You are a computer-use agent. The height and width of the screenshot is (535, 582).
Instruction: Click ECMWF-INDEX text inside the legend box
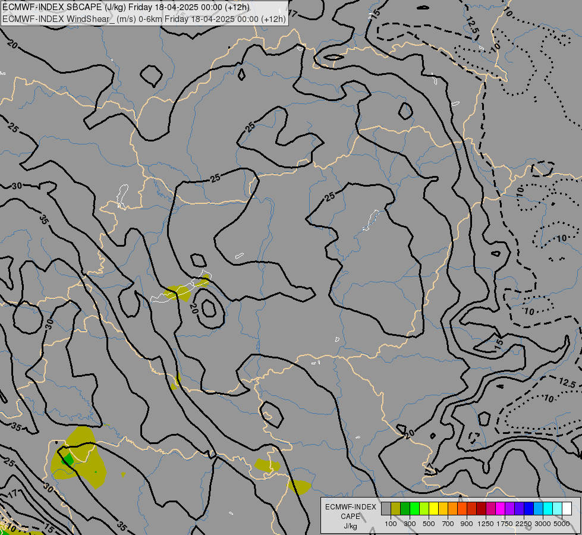coord(351,507)
